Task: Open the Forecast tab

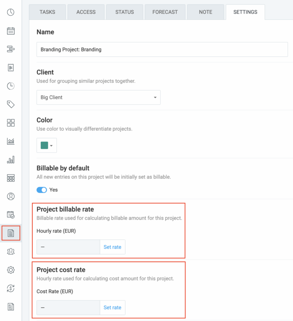Action: coord(165,12)
